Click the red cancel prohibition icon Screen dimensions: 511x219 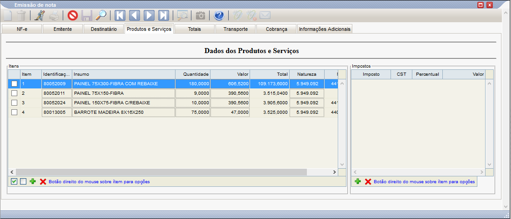tap(72, 15)
